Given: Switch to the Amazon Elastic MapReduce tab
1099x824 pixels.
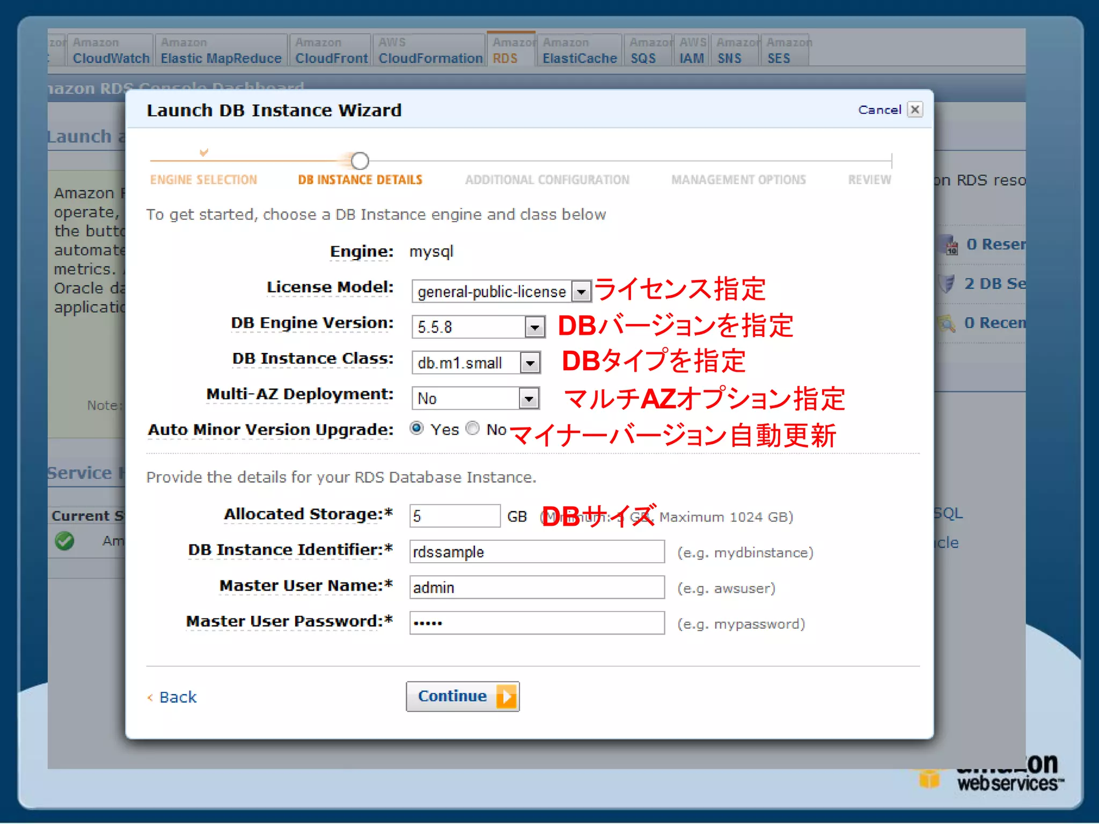Looking at the screenshot, I should [221, 50].
